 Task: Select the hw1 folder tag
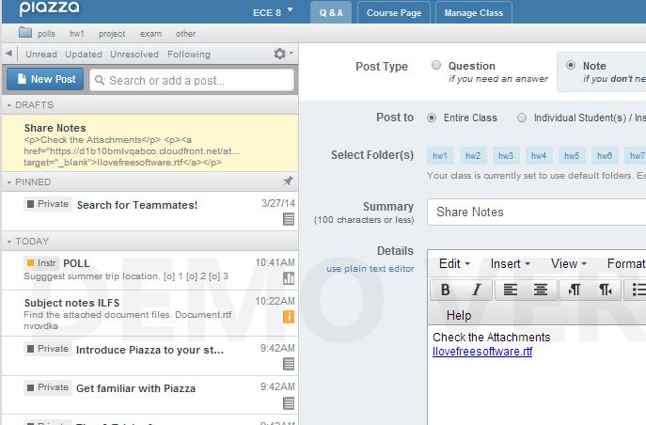pos(440,156)
